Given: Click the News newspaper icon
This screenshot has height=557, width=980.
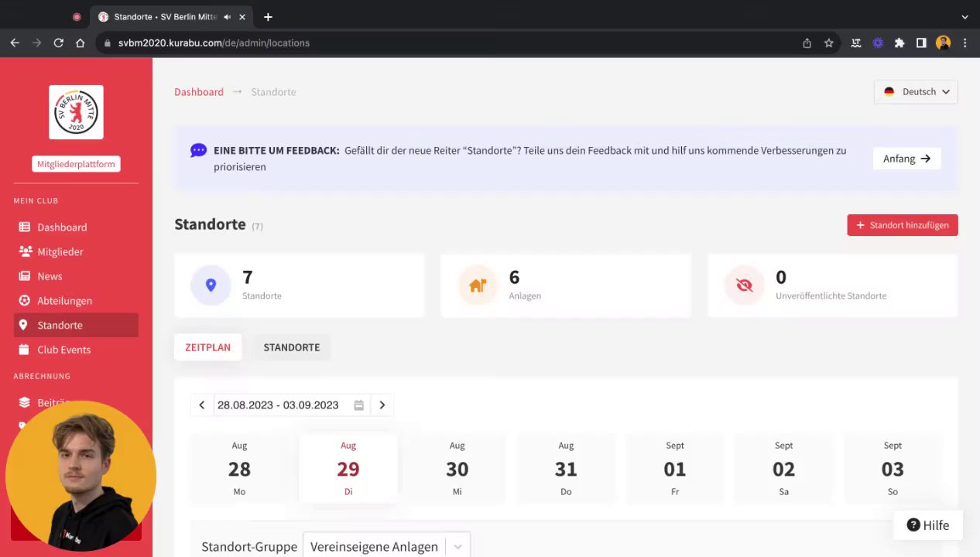Looking at the screenshot, I should point(25,276).
